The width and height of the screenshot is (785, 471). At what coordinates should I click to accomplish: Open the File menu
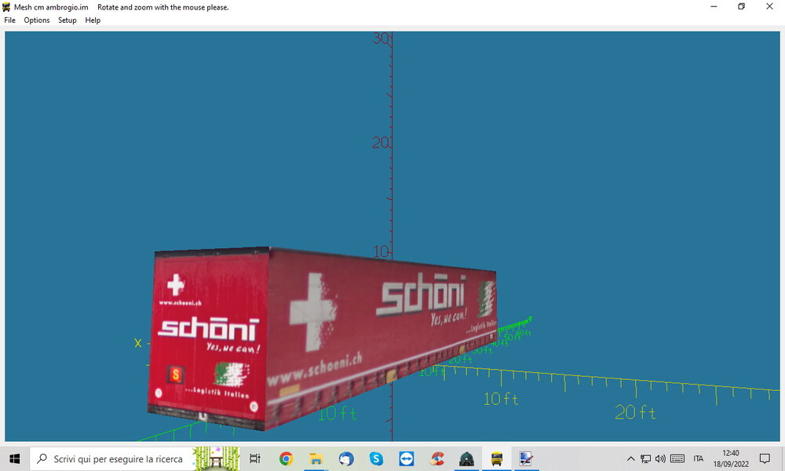[9, 20]
